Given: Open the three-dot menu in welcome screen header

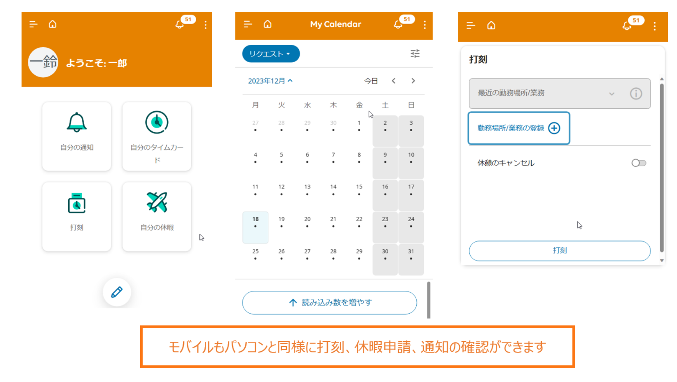Looking at the screenshot, I should click(x=206, y=25).
